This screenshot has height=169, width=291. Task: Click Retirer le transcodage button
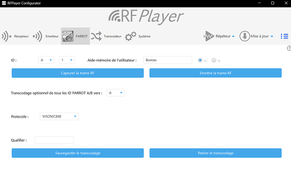click(x=216, y=153)
